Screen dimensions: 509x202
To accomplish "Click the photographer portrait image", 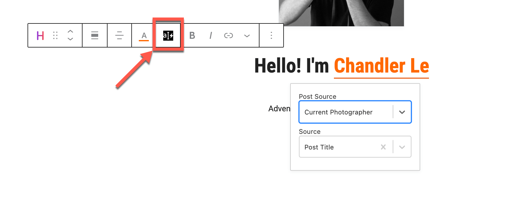I will 341,13.
